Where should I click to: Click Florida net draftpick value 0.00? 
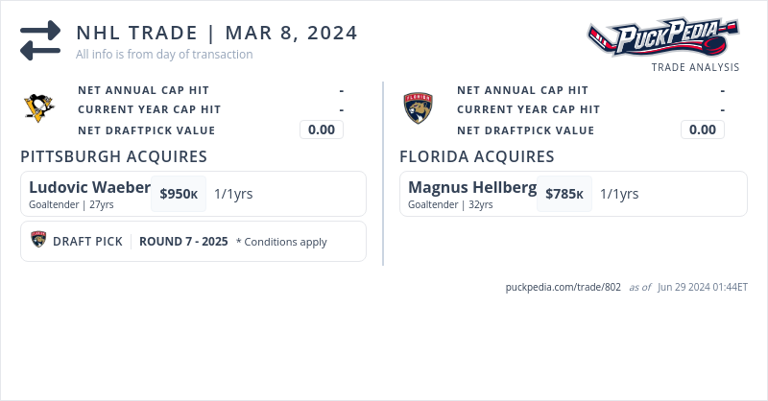tap(703, 130)
